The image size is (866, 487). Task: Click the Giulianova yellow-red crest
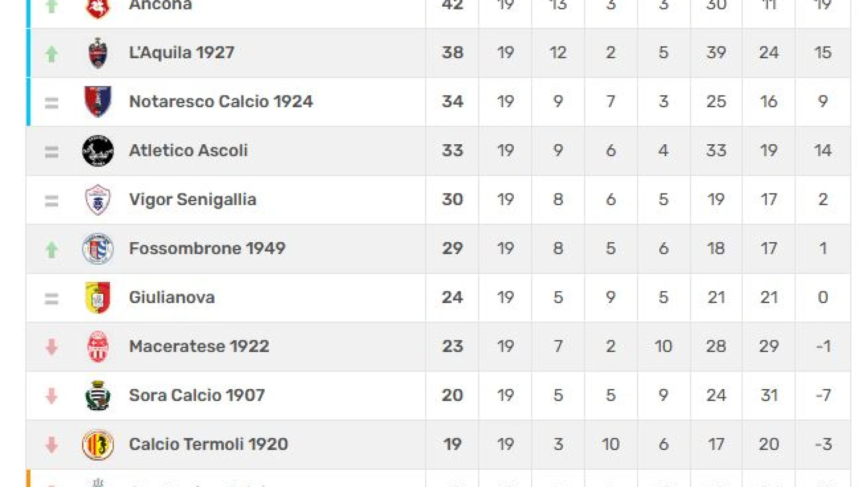point(98,298)
